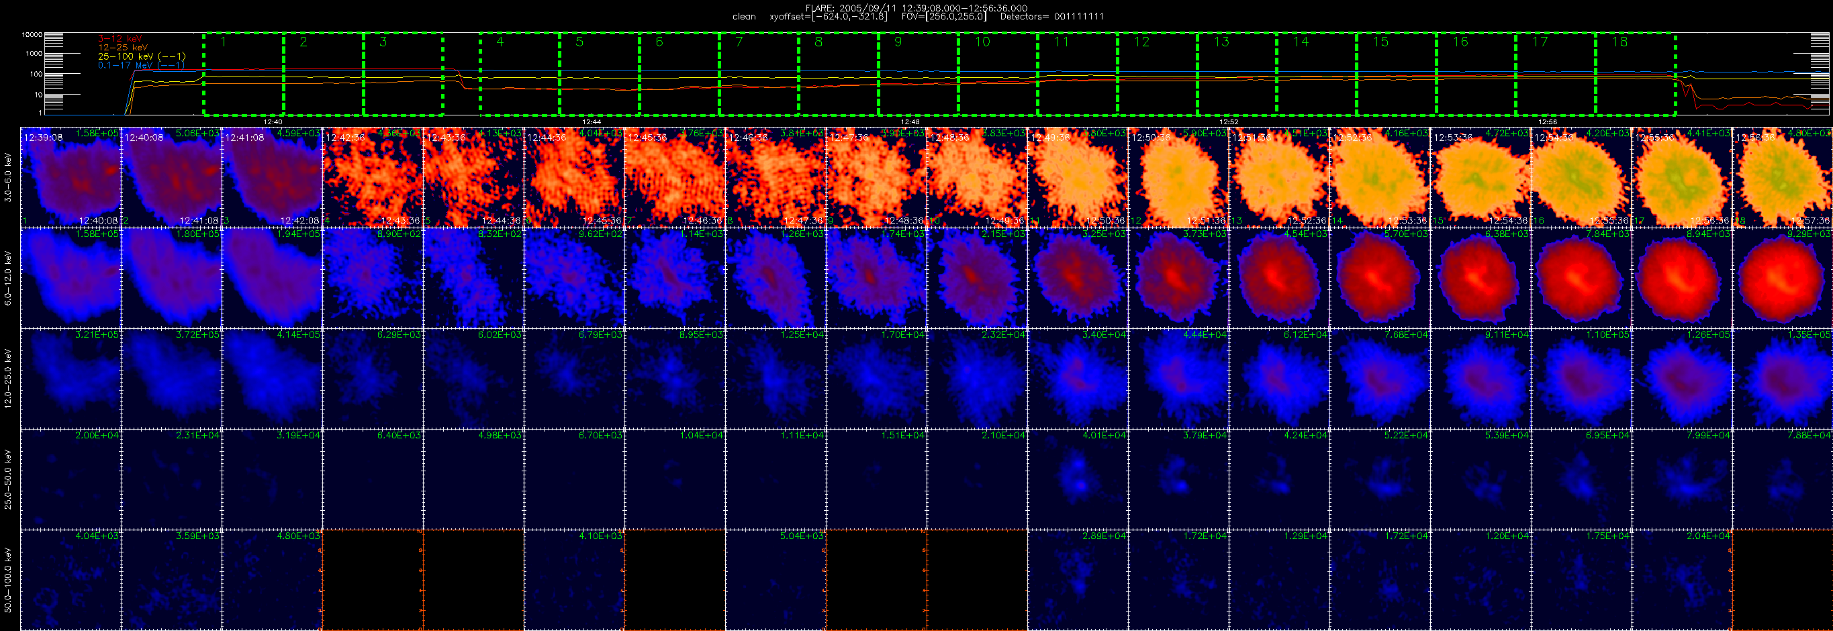Open the 3-6 keV image at 12:39:08
This screenshot has width=1833, height=631.
[x=71, y=178]
